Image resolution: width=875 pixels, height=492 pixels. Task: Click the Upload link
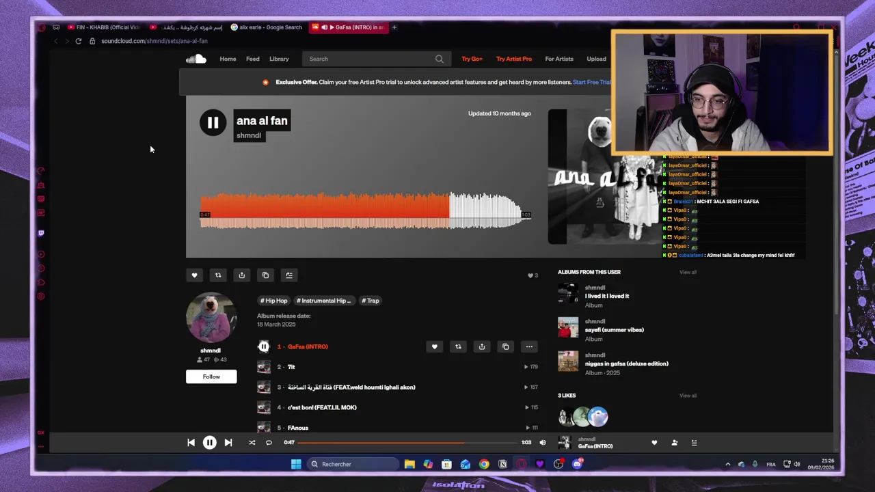[596, 59]
